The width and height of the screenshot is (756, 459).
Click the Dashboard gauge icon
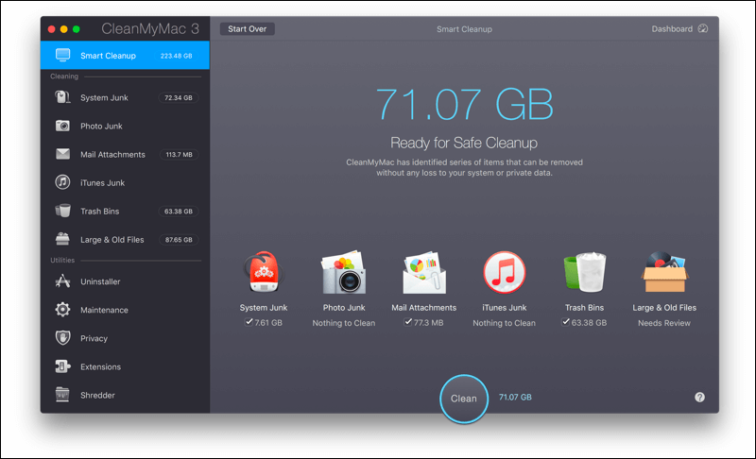pos(703,29)
